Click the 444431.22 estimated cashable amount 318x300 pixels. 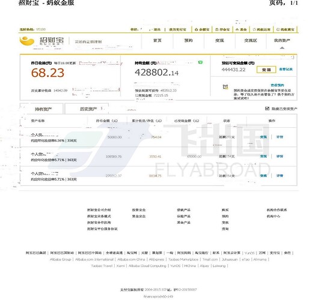[x=233, y=70]
